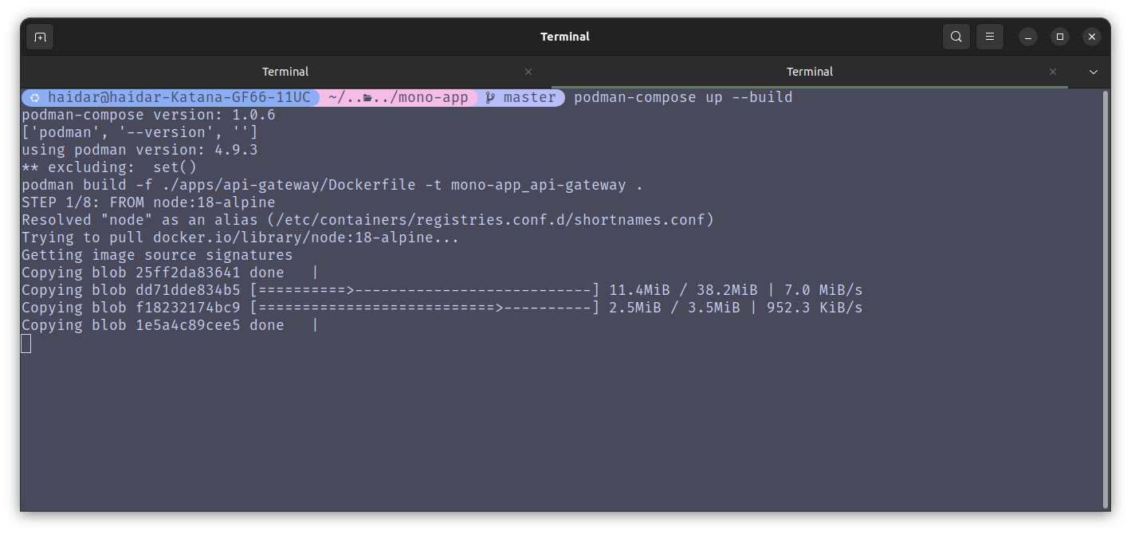The width and height of the screenshot is (1131, 534).
Task: Click the progress bar for blob dd71dde834b5
Action: pos(424,290)
